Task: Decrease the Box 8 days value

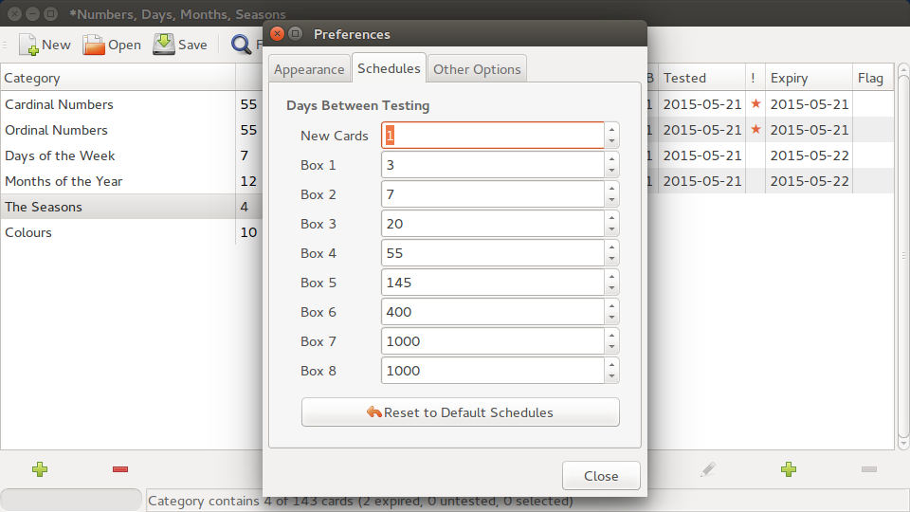Action: point(612,377)
